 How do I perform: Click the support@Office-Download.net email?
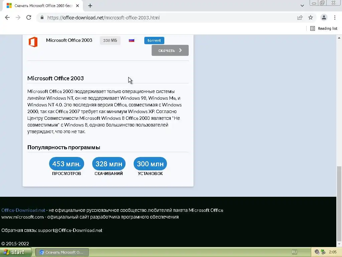pos(70,230)
